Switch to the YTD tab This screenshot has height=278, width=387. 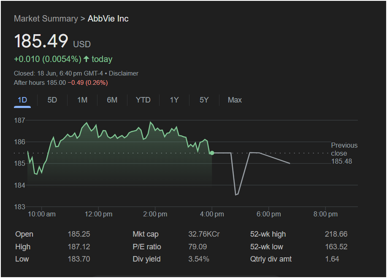pyautogui.click(x=143, y=100)
